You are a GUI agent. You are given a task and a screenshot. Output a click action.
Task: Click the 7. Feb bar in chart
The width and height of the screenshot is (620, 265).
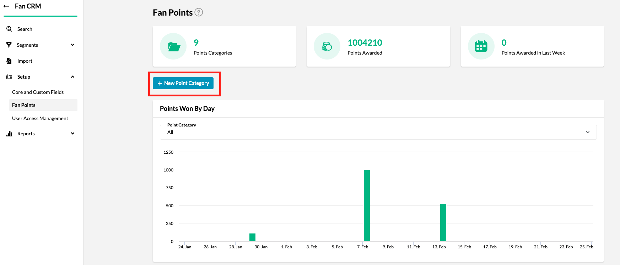pyautogui.click(x=367, y=205)
